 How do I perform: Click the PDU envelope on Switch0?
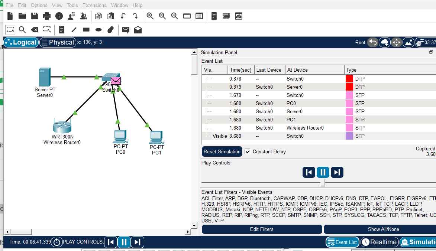tap(116, 81)
